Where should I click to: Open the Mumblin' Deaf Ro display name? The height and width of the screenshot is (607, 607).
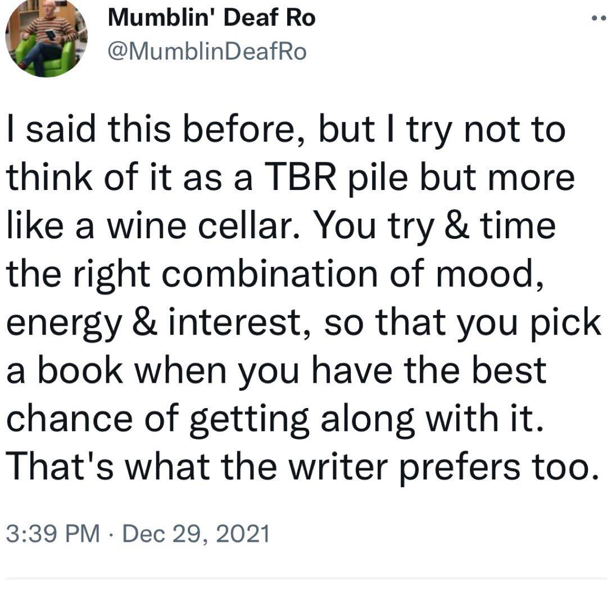pyautogui.click(x=211, y=18)
